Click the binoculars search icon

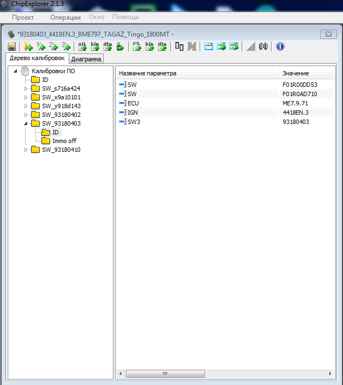click(263, 47)
